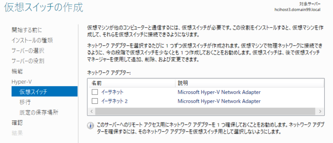Go to サーバーの役割 step
Screen dimensions: 333x143
28,61
